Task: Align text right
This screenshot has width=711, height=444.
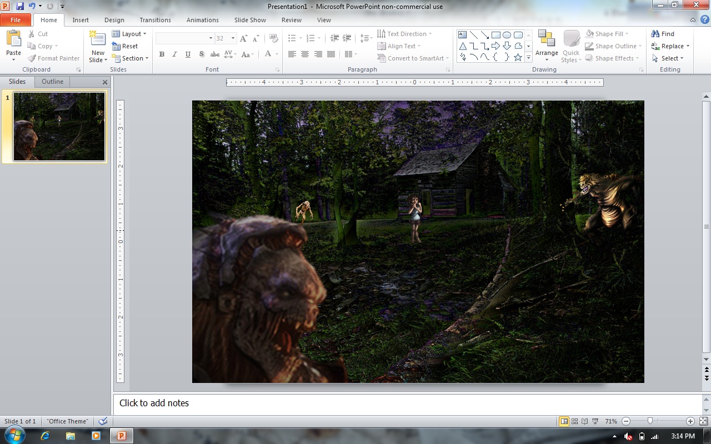Action: [x=318, y=54]
